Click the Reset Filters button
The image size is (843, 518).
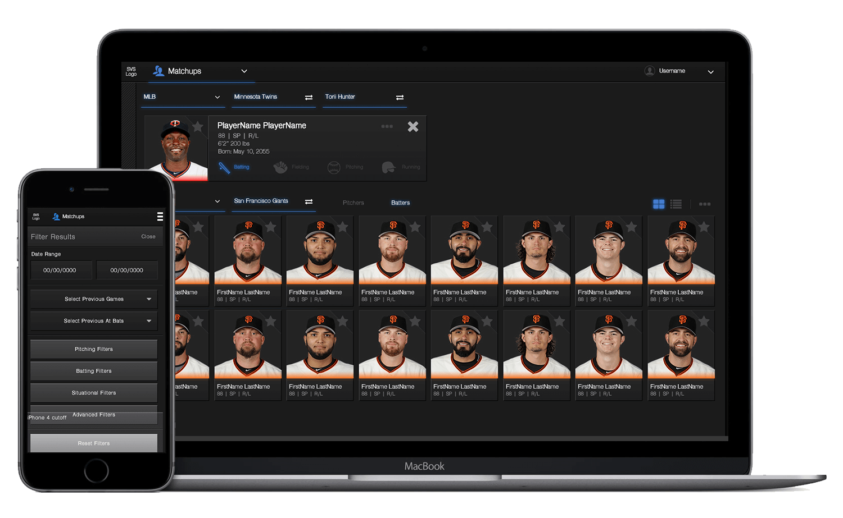[x=94, y=443]
